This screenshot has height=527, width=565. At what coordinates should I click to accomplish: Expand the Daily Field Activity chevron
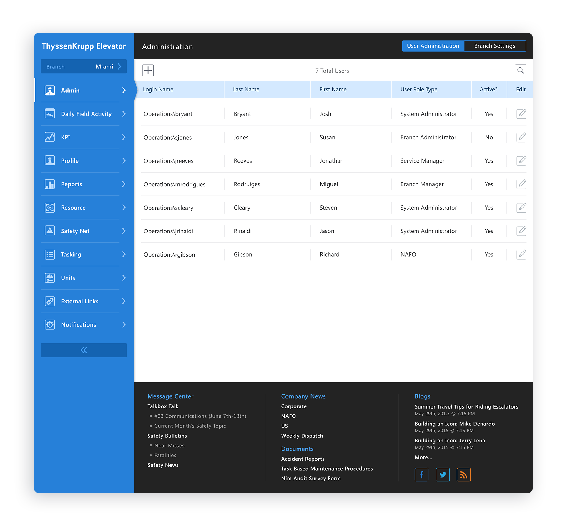click(124, 114)
